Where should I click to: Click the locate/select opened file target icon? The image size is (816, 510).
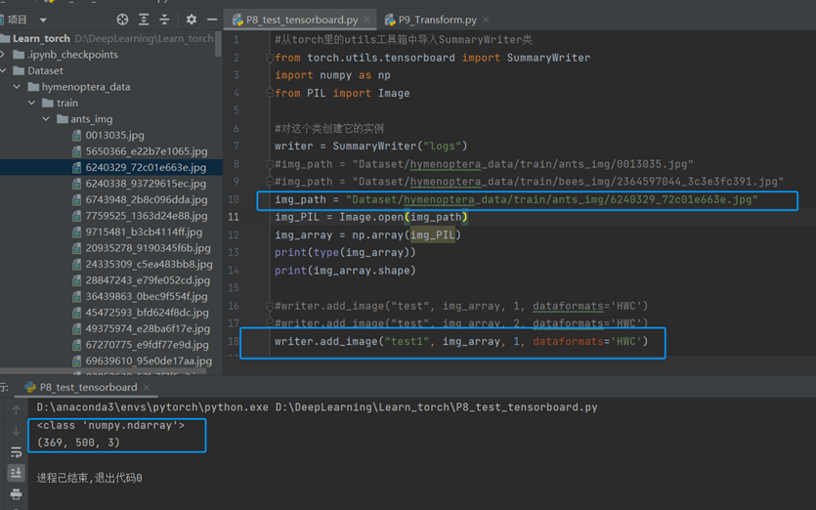point(122,20)
